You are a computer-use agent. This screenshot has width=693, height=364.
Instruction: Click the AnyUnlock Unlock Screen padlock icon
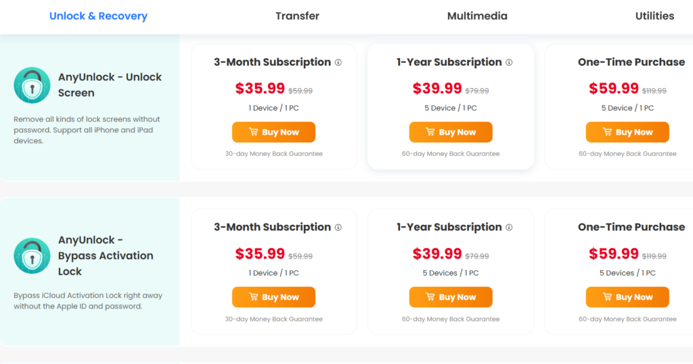pos(32,85)
